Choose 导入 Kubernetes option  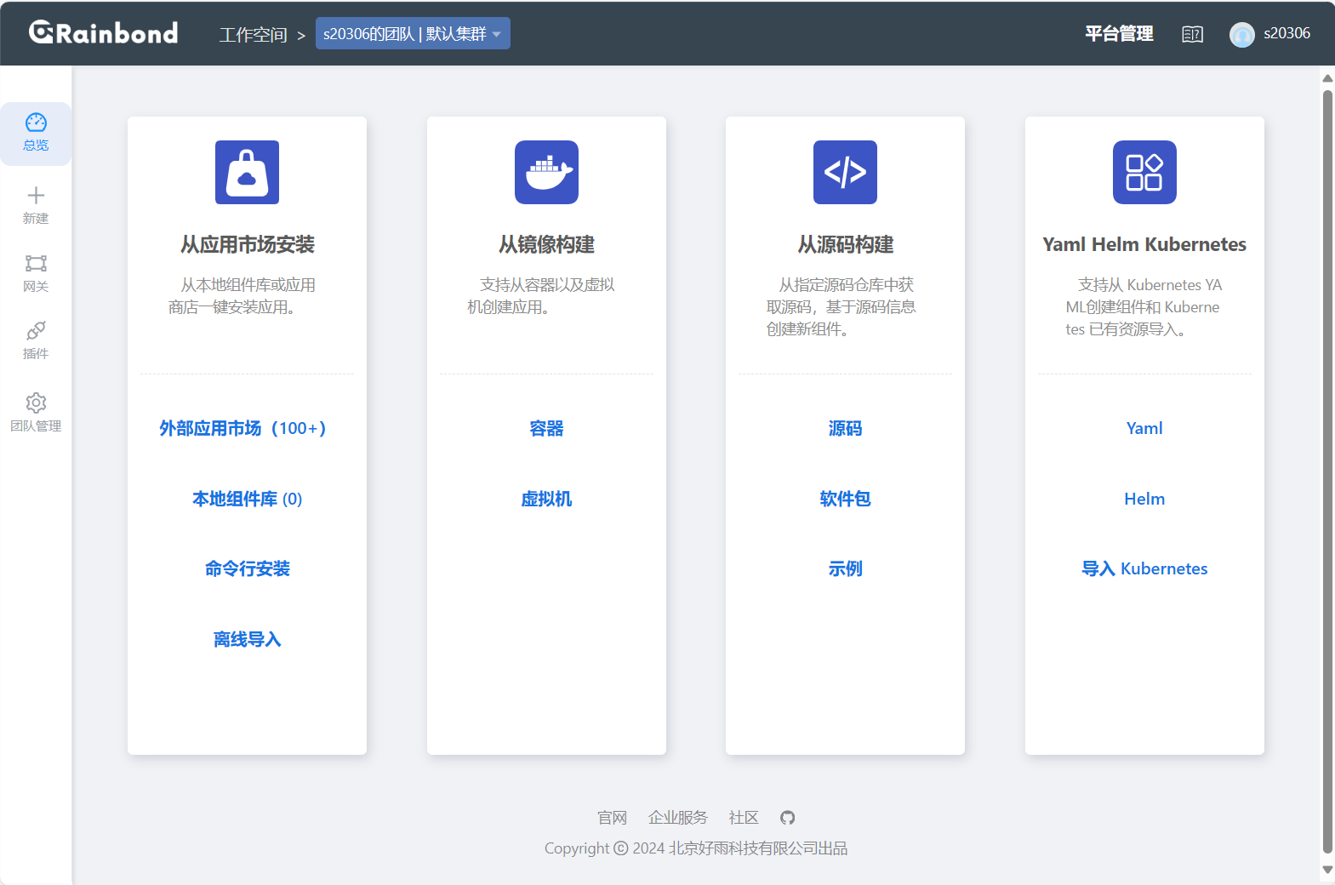(x=1144, y=568)
